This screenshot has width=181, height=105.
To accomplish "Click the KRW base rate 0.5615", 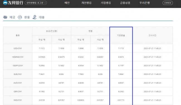I will tap(121, 57).
